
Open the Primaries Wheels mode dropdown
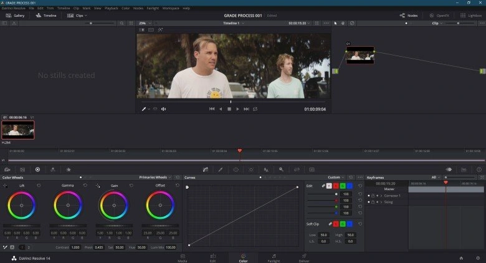pos(156,178)
